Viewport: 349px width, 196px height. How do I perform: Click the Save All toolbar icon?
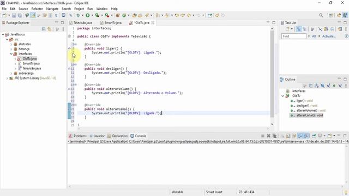(x=20, y=15)
